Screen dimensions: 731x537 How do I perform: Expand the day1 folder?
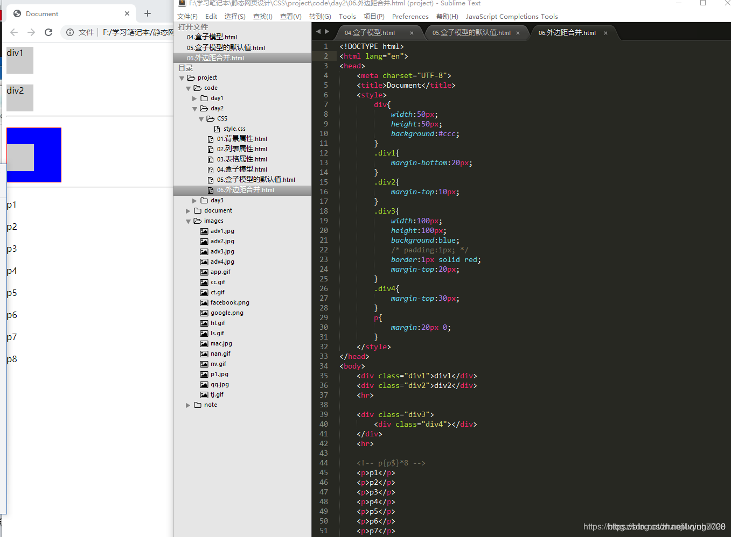click(194, 98)
